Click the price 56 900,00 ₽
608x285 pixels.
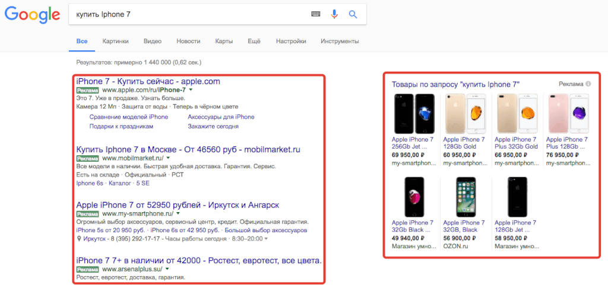(x=460, y=239)
